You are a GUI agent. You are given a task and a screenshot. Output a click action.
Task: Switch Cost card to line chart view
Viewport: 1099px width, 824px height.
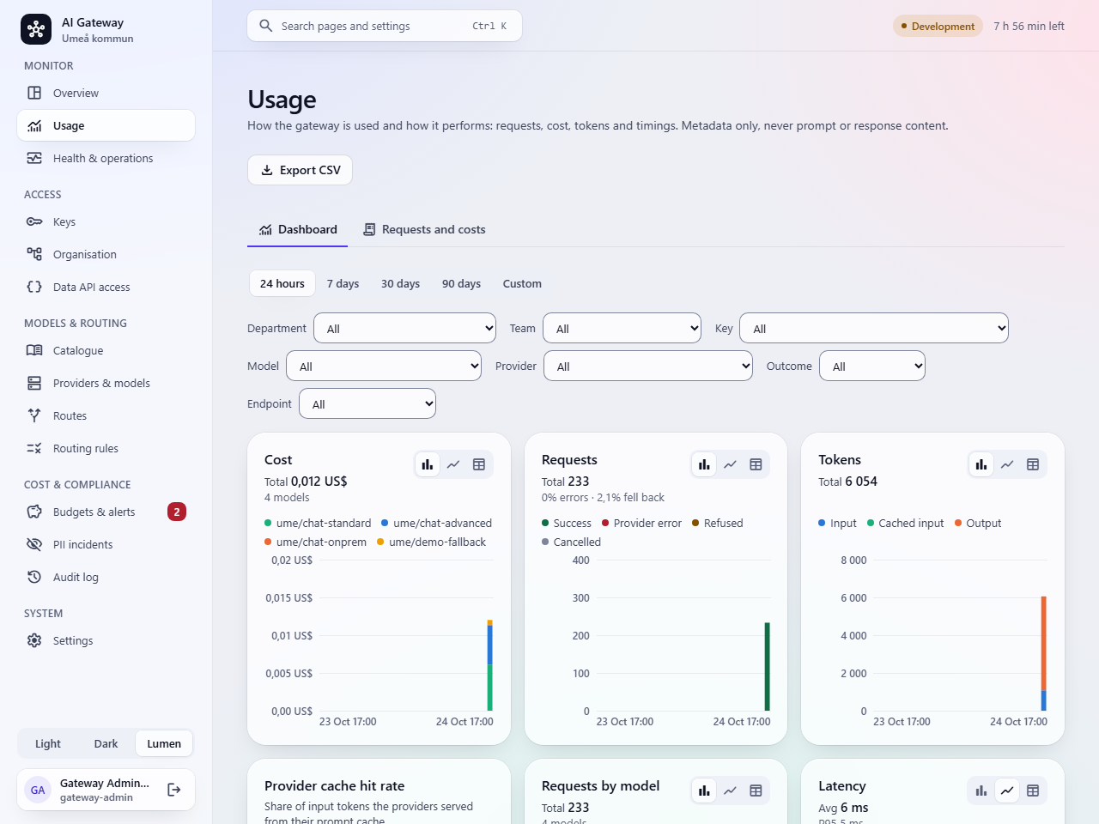pos(453,464)
